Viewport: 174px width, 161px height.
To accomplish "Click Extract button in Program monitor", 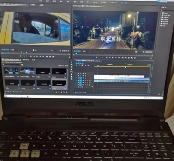I will pyautogui.click(x=126, y=58).
